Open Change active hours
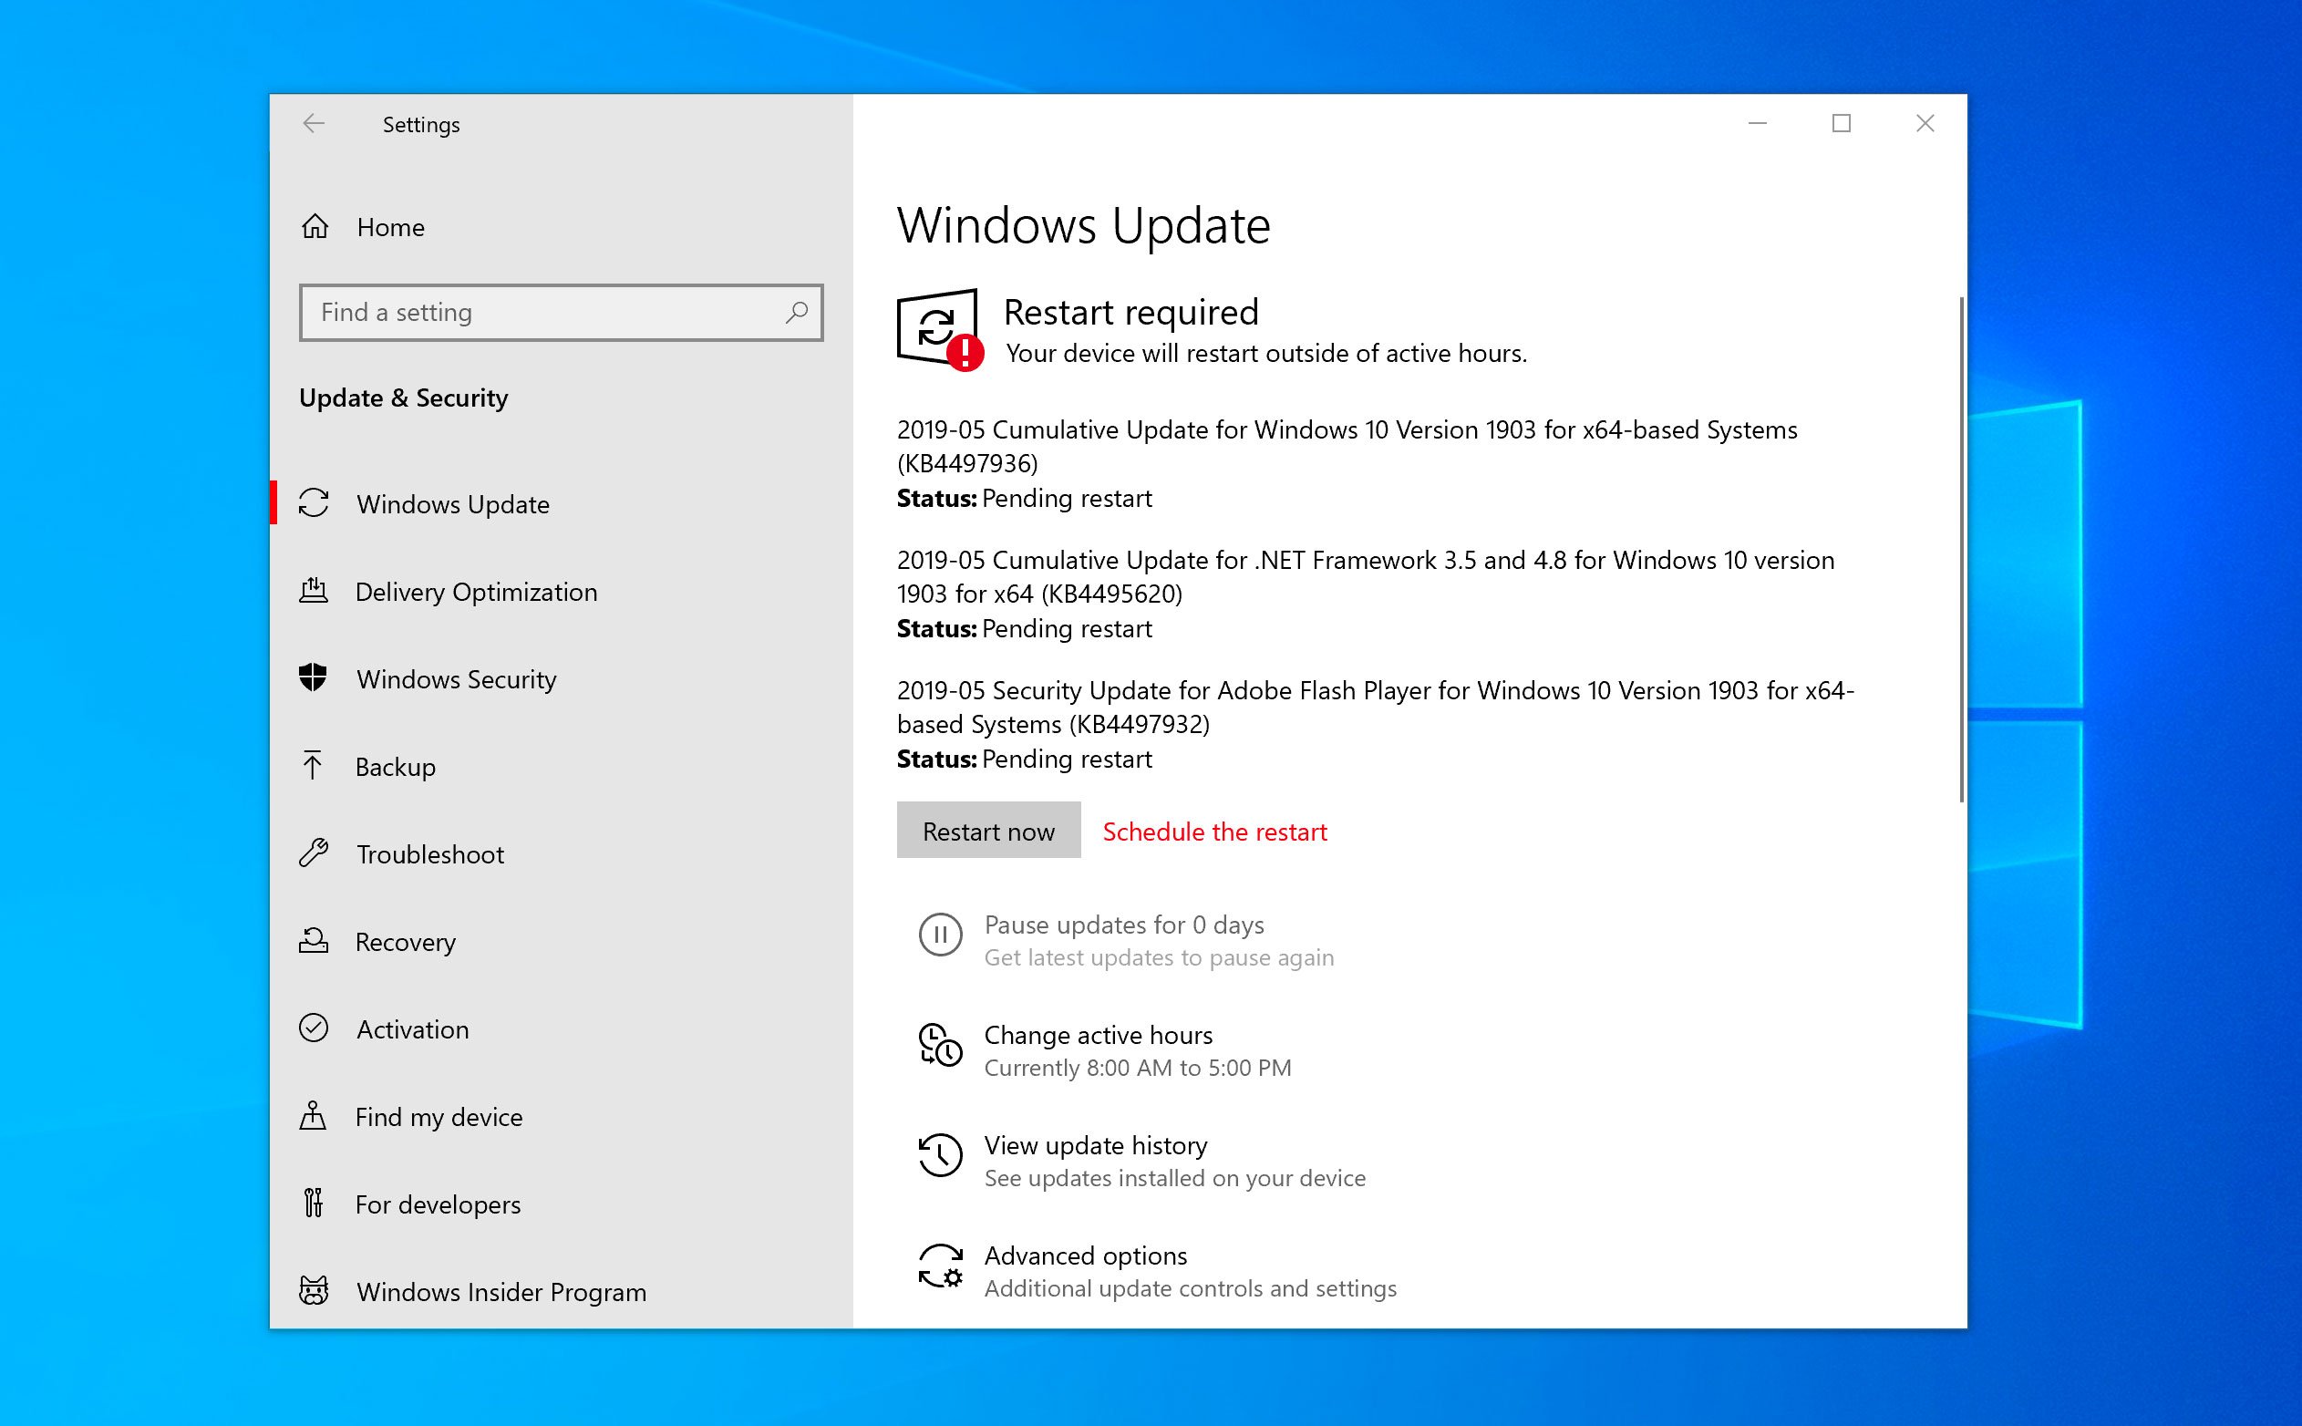 [x=1099, y=1035]
